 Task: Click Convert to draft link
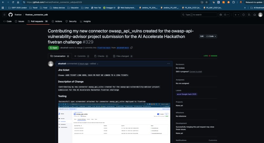coord(196,71)
